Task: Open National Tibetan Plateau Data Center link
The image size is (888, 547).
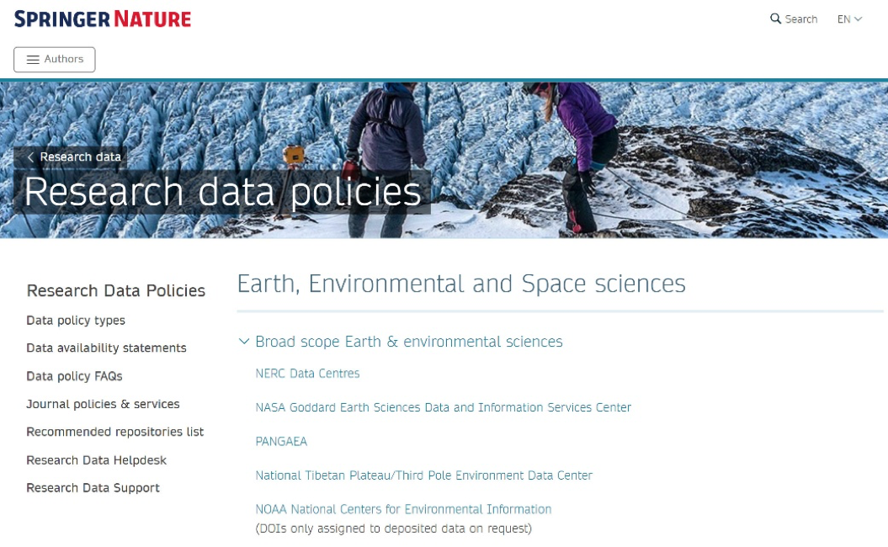Action: tap(423, 475)
